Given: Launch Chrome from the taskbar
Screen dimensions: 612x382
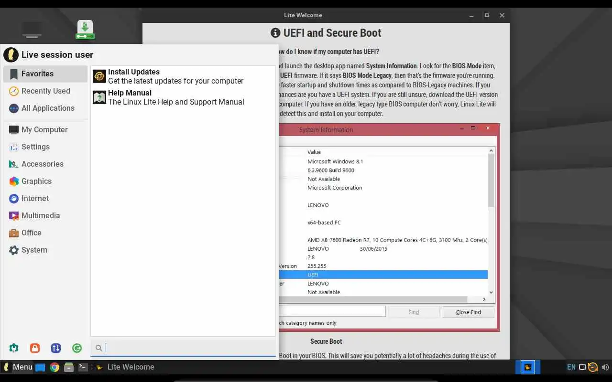Looking at the screenshot, I should [55, 367].
